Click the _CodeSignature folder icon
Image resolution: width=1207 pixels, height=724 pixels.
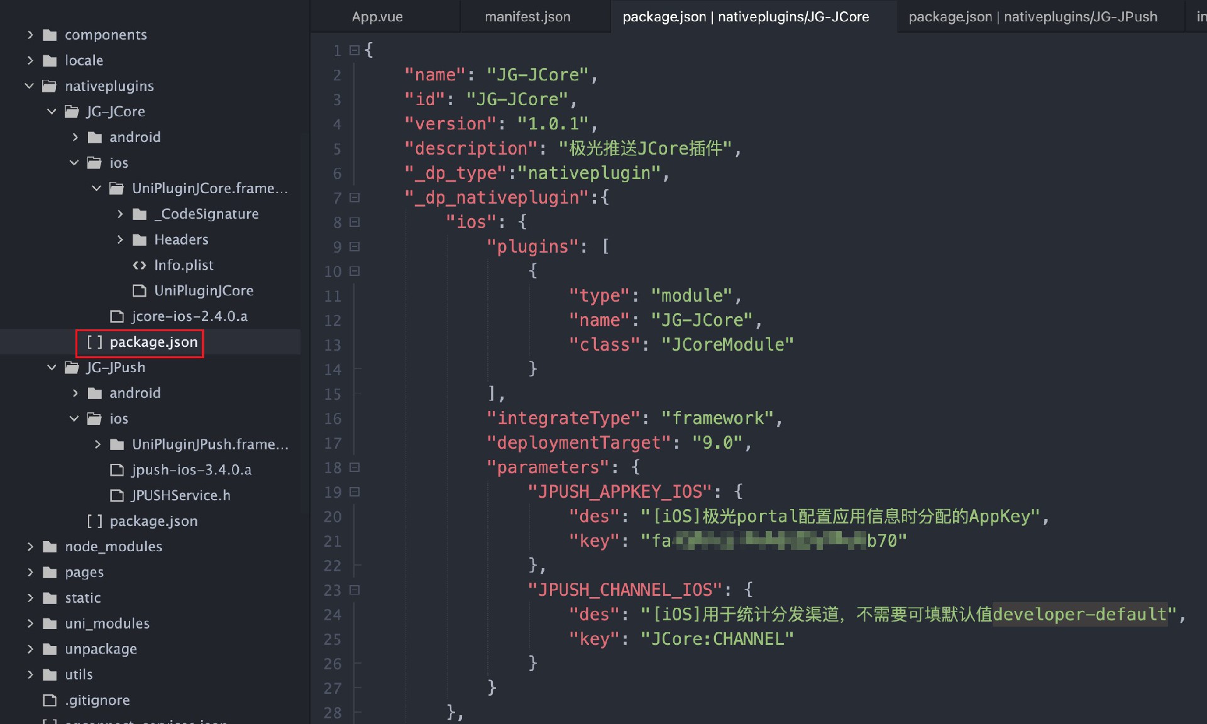[140, 214]
